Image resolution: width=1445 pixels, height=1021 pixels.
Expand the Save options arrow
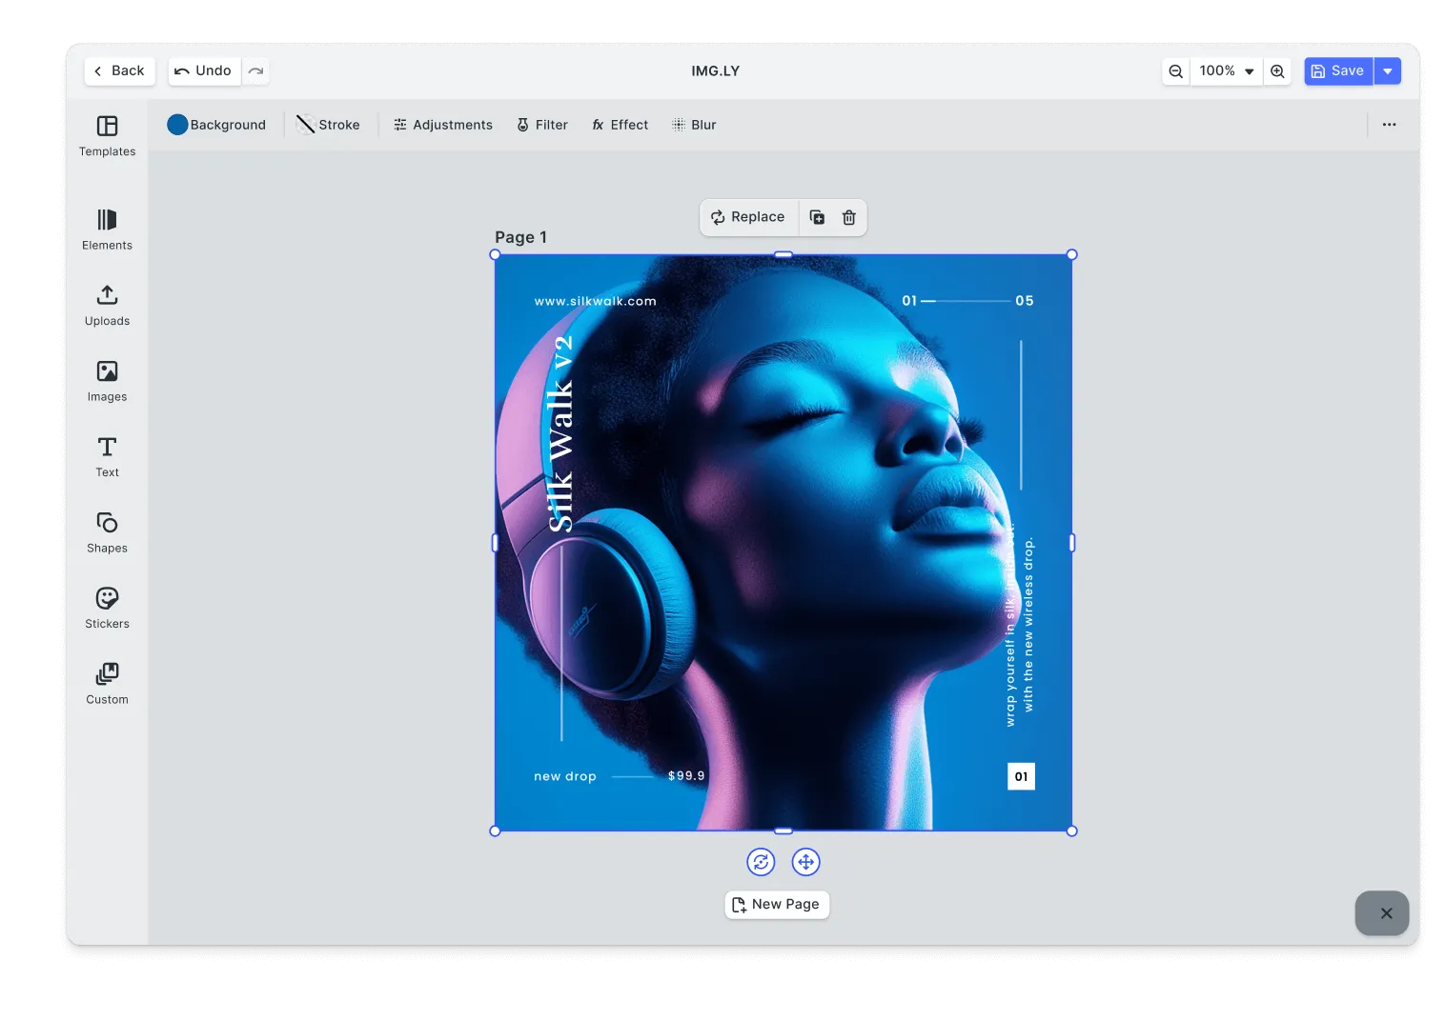coord(1388,71)
